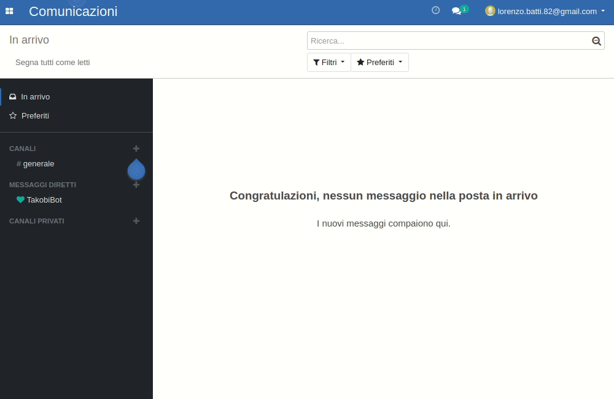
Task: Add a private channel with plus icon
Action: coord(136,221)
